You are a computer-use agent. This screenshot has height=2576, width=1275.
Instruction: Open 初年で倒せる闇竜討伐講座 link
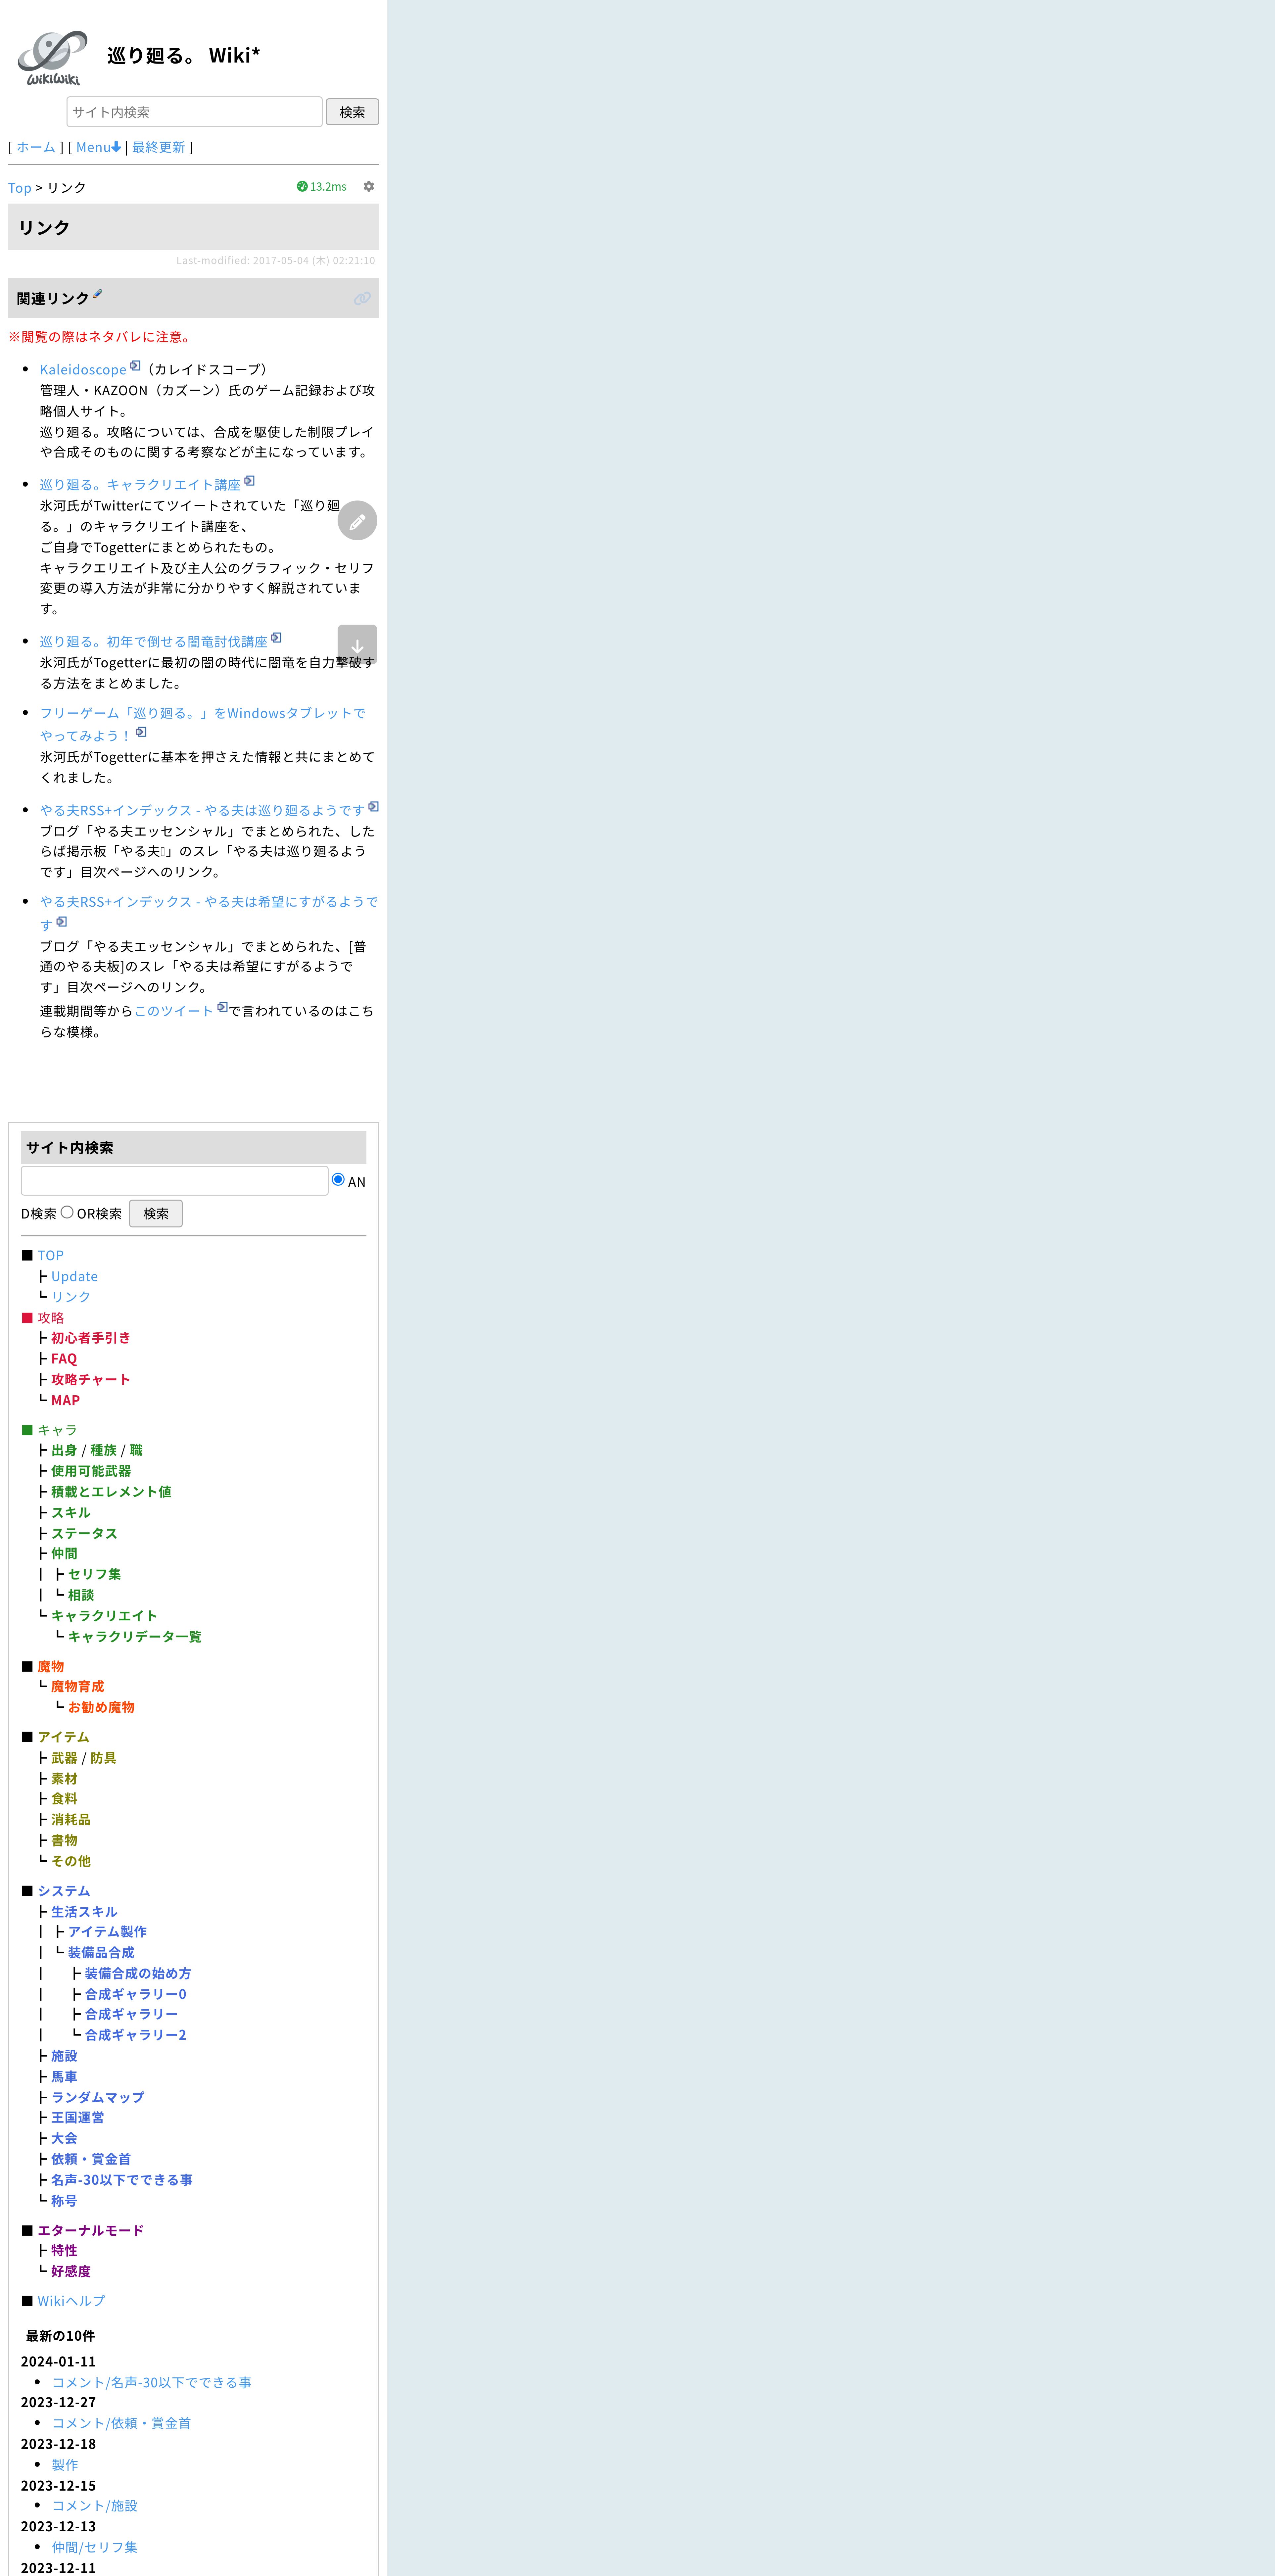154,642
